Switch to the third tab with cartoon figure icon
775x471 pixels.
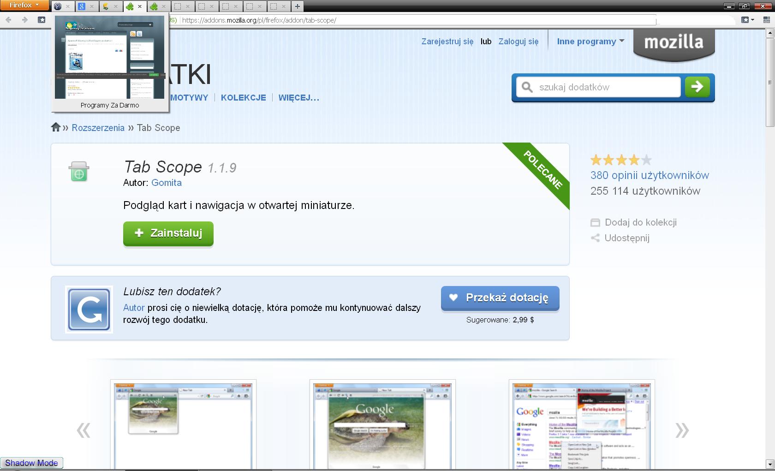(x=106, y=6)
